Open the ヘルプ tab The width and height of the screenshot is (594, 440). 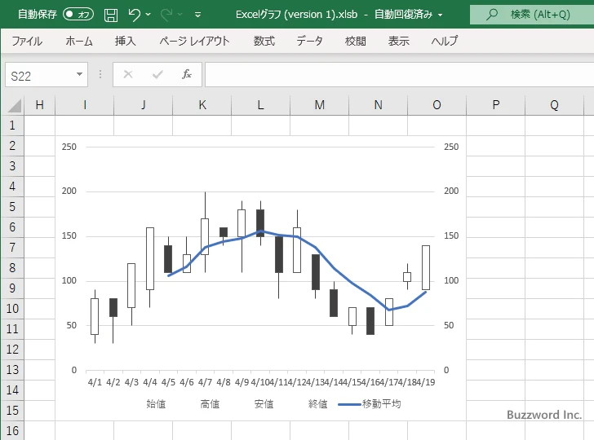coord(445,41)
